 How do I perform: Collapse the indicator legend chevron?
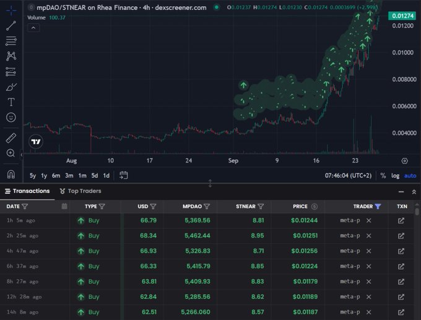coord(33,28)
